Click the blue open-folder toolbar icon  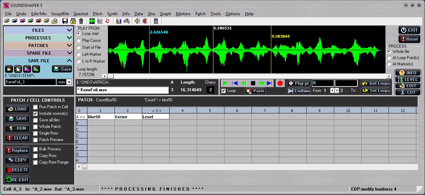pyautogui.click(x=15, y=21)
